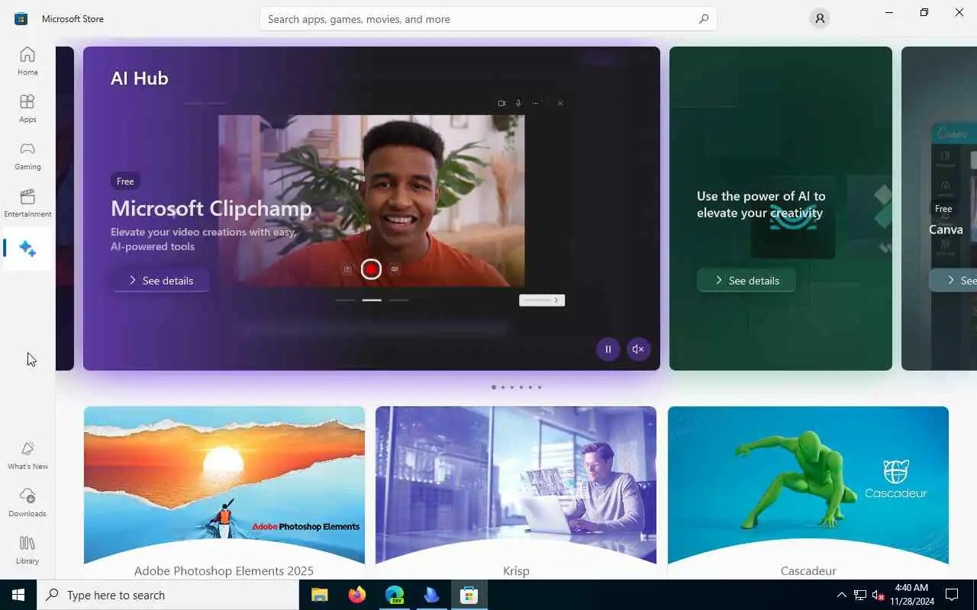Viewport: 977px width, 610px height.
Task: Pause the Clipchamp banner video
Action: [x=608, y=349]
